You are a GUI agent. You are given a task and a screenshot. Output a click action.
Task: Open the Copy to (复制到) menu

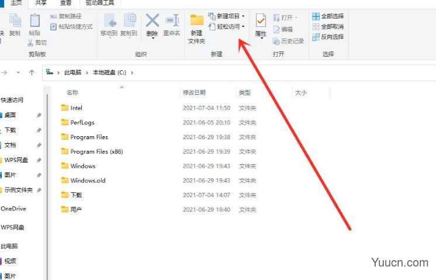coord(129,26)
